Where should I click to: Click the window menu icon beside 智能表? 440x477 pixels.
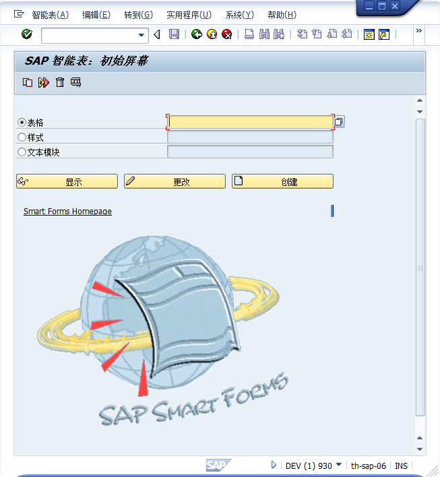[x=19, y=14]
